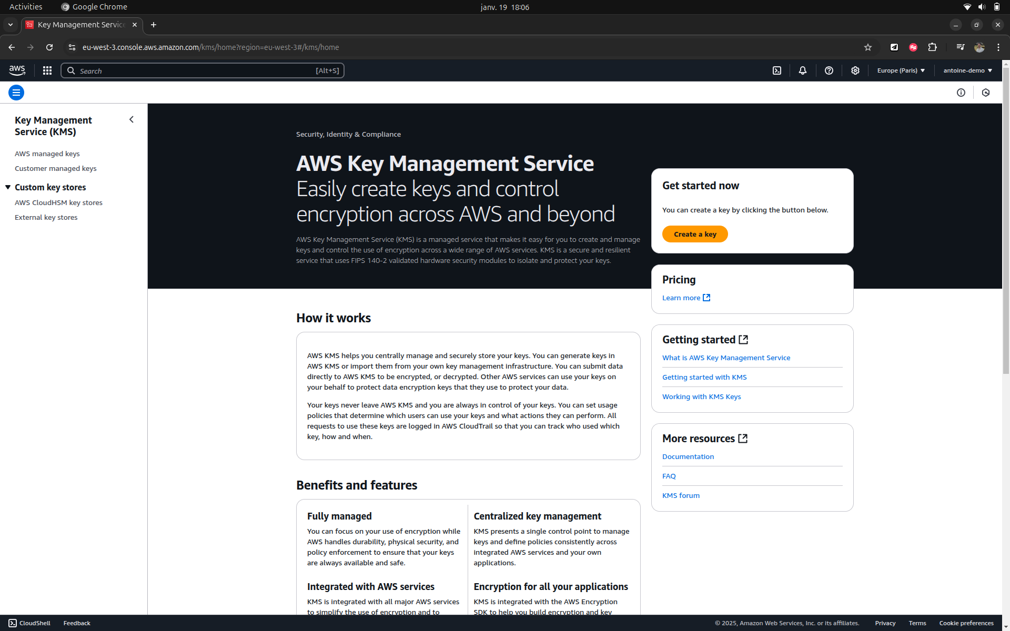The height and width of the screenshot is (631, 1010).
Task: Open the AWS services grid menu
Action: pyautogui.click(x=47, y=70)
